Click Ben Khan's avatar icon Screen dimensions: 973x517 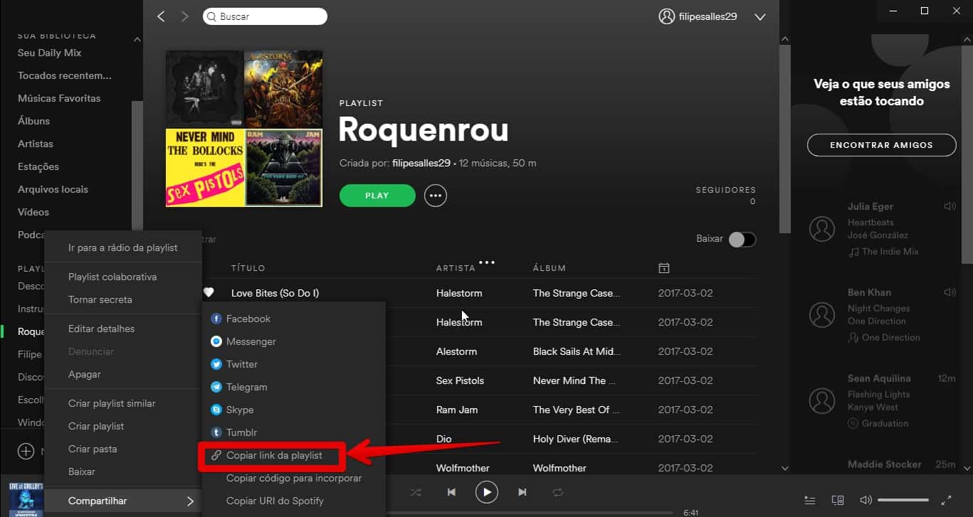tap(822, 314)
